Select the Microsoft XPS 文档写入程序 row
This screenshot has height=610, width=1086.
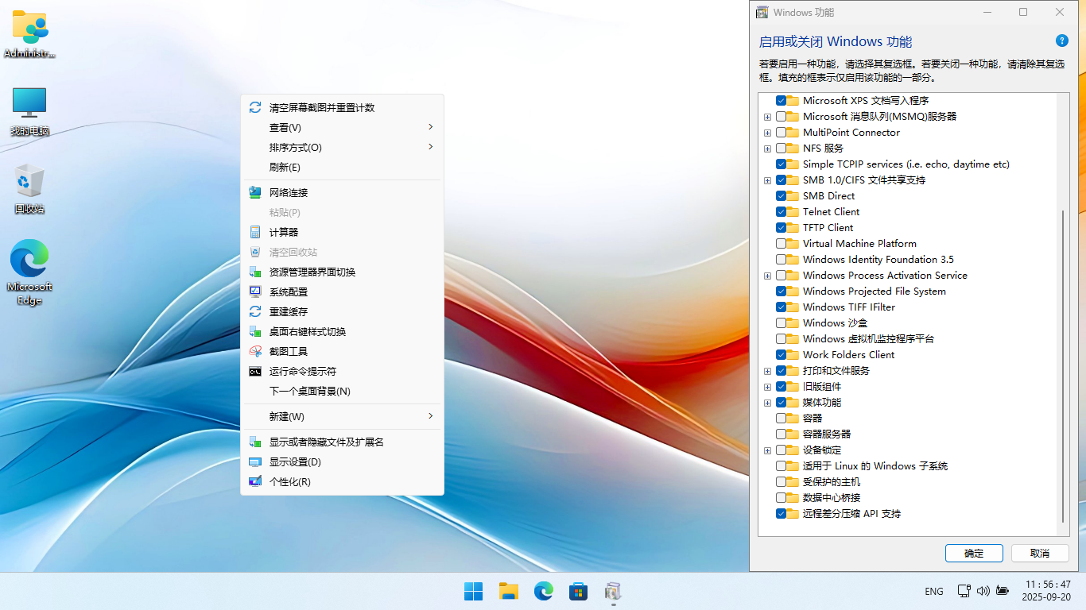coord(866,100)
